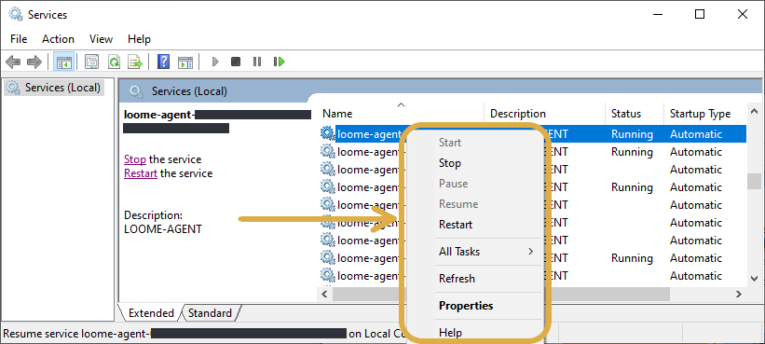Viewport: 765px width, 344px height.
Task: Click the Services gear icon in the title bar
Action: (x=16, y=14)
